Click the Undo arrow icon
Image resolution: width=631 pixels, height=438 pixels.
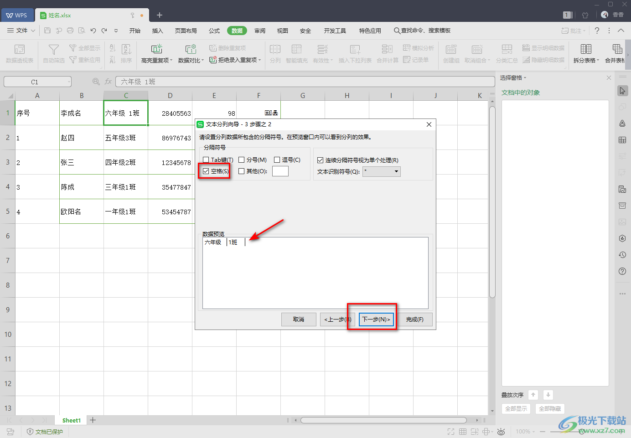click(93, 31)
